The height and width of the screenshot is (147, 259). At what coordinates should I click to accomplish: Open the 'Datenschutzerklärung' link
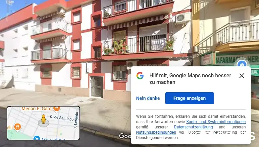[193, 127]
